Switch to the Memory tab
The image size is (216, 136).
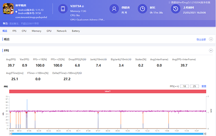(x=36, y=31)
